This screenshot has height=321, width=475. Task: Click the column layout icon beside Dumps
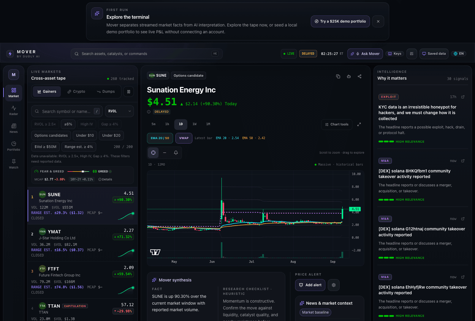(x=129, y=92)
